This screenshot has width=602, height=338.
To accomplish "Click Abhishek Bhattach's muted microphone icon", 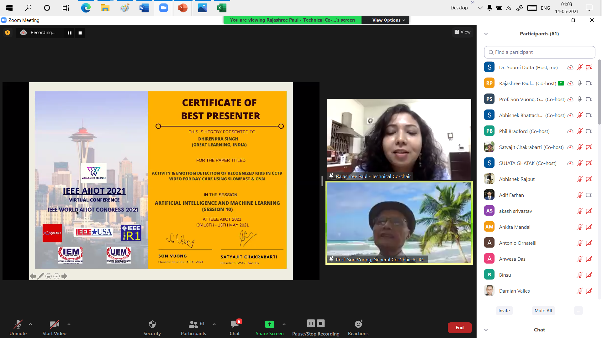I will click(580, 115).
